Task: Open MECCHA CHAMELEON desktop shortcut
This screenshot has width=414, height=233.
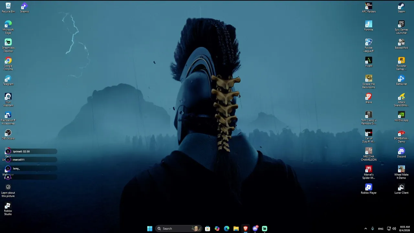Action: pyautogui.click(x=369, y=154)
